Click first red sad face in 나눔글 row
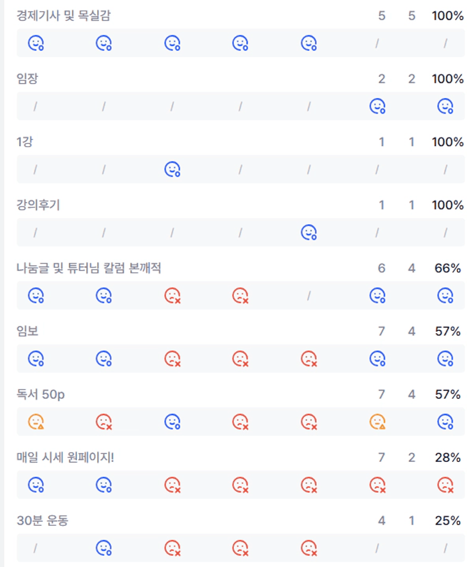Screen dimensions: 467x567 [x=172, y=295]
